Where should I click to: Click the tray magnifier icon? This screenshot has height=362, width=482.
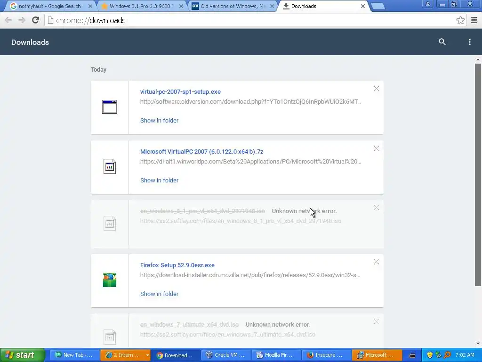pos(447,355)
